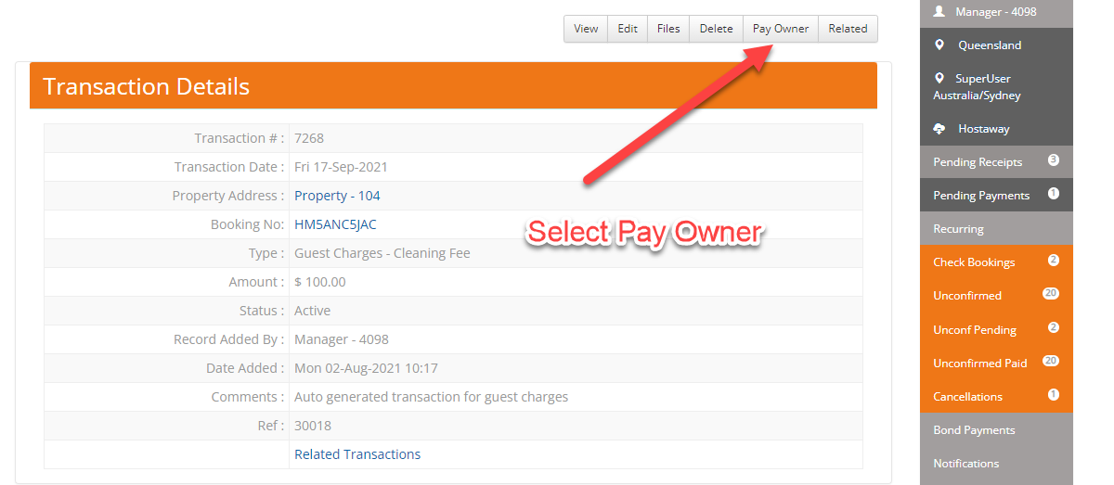This screenshot has width=1114, height=485.
Task: Open the Files button
Action: (x=668, y=29)
